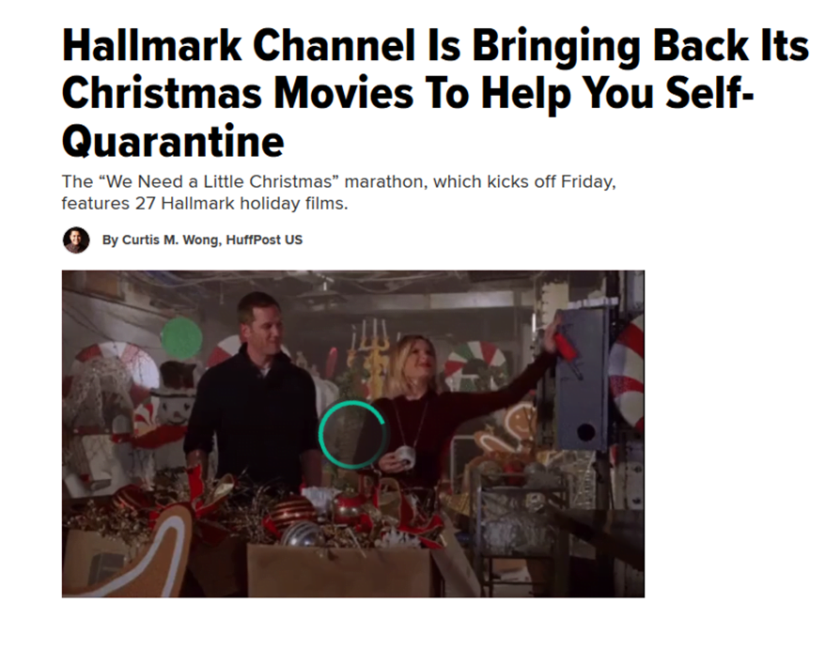825x665 pixels.
Task: Click the green loading spinner on the video
Action: pos(352,434)
